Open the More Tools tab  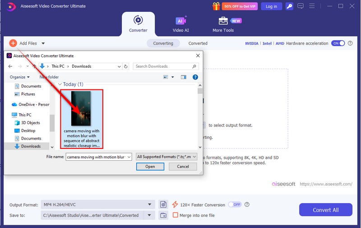pos(223,24)
